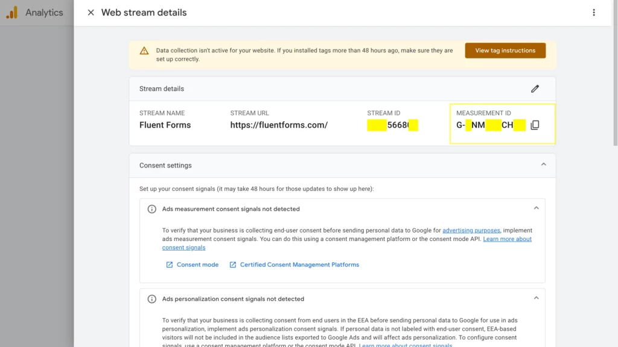Click the warning triangle icon
618x347 pixels.
(144, 51)
